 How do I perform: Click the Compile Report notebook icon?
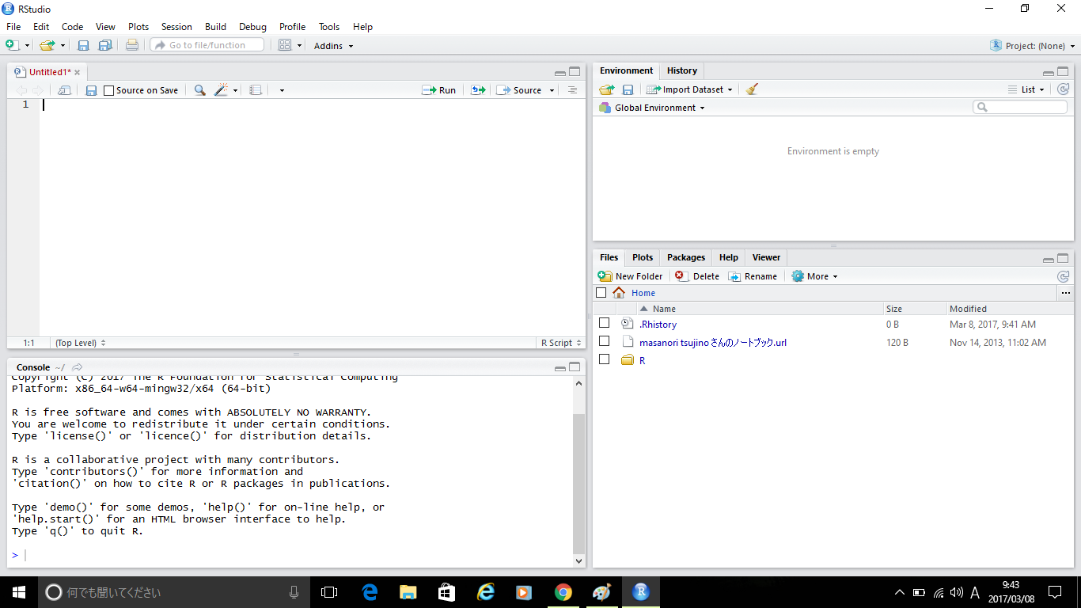click(255, 90)
